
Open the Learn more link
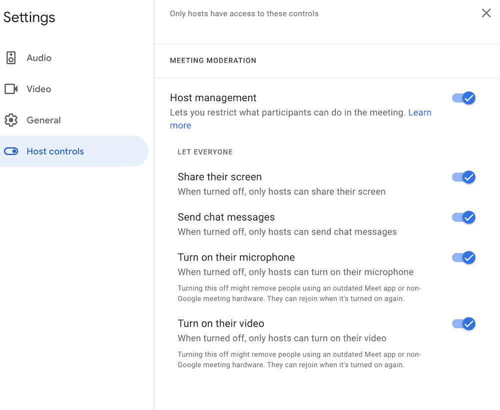(419, 112)
